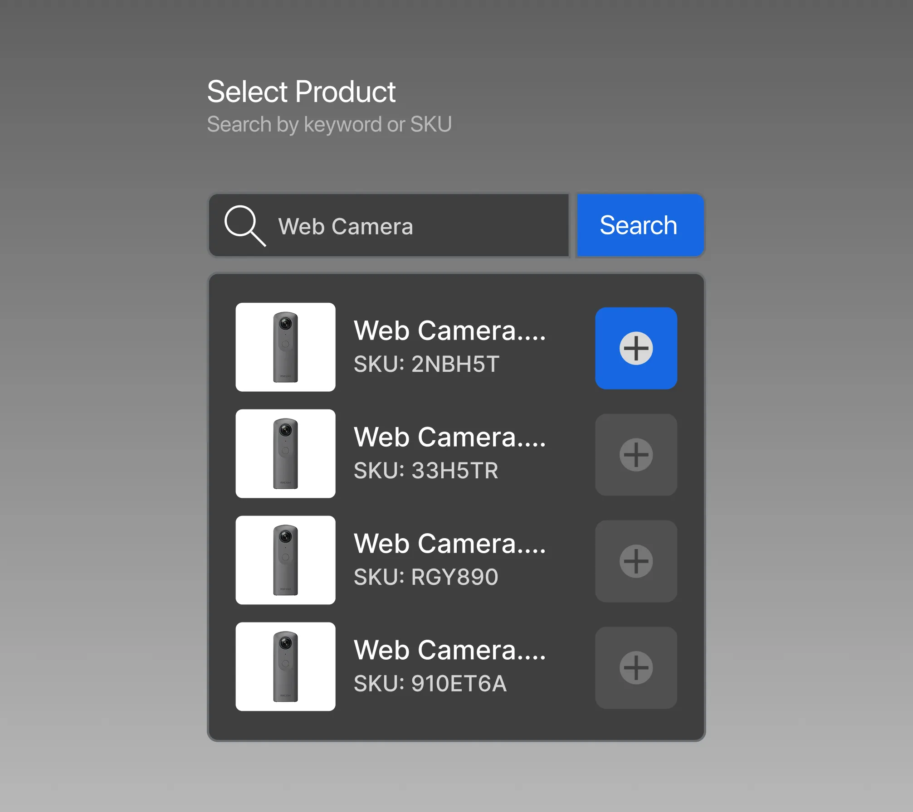This screenshot has height=812, width=913.
Task: Click Web Camera title above SKU RGY890
Action: pyautogui.click(x=450, y=544)
